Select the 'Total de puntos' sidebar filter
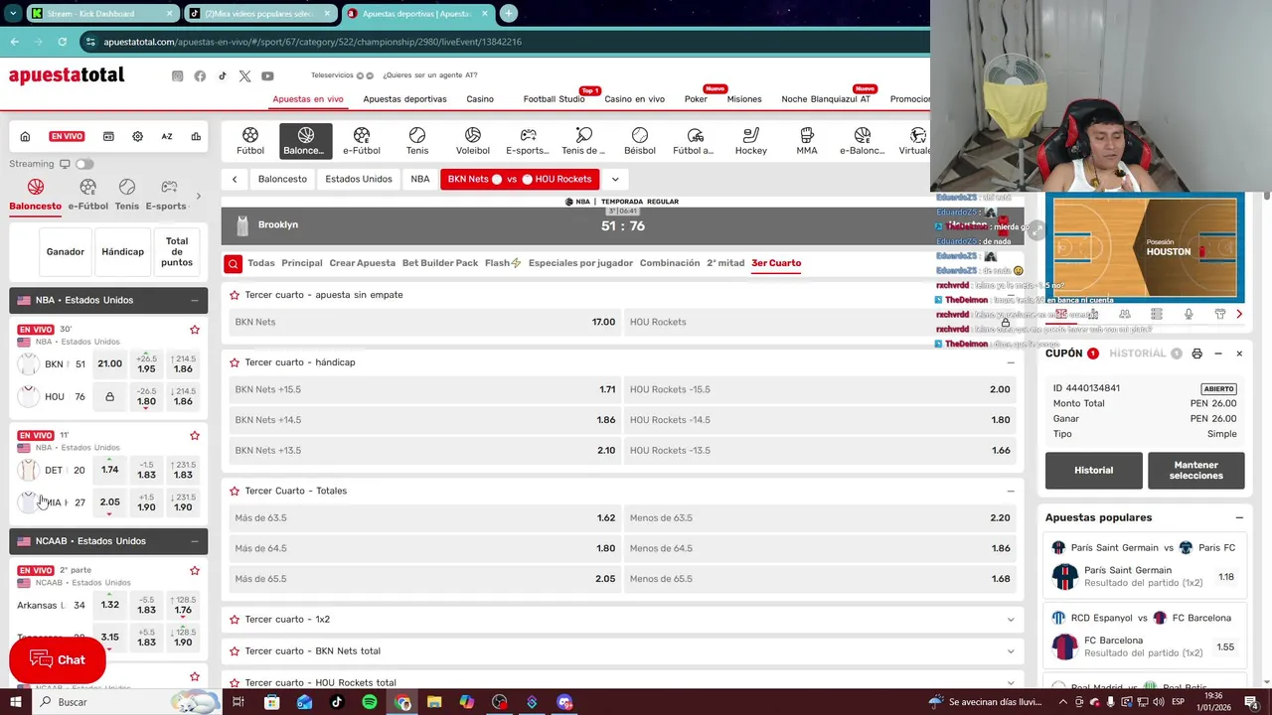The height and width of the screenshot is (715, 1272). 177,252
